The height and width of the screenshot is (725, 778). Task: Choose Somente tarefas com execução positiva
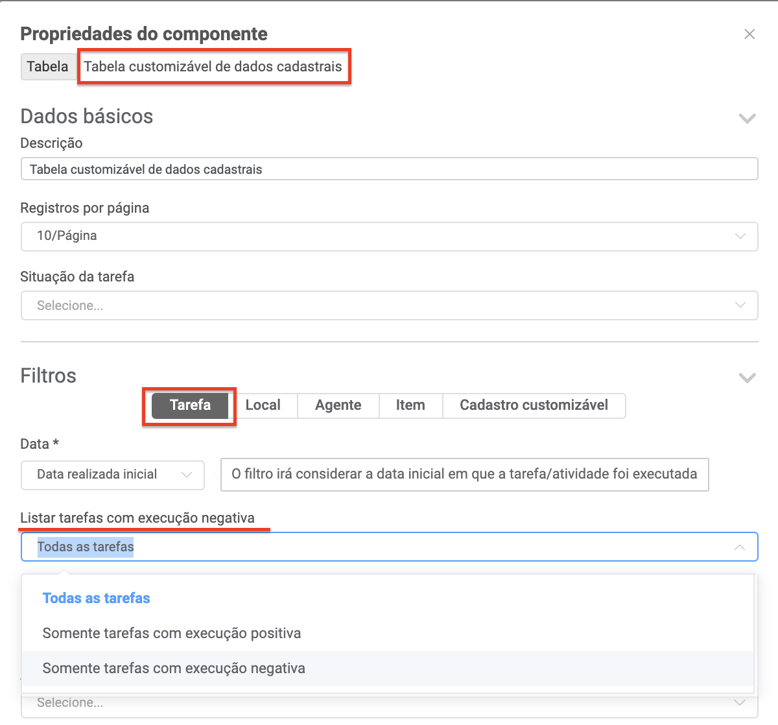171,634
